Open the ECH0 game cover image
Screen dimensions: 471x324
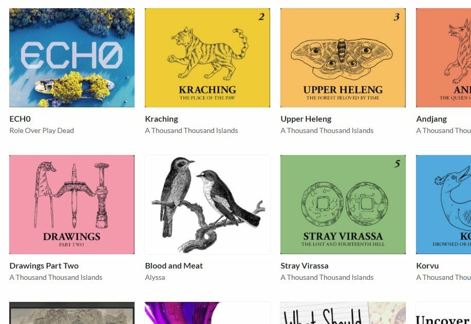pyautogui.click(x=72, y=58)
